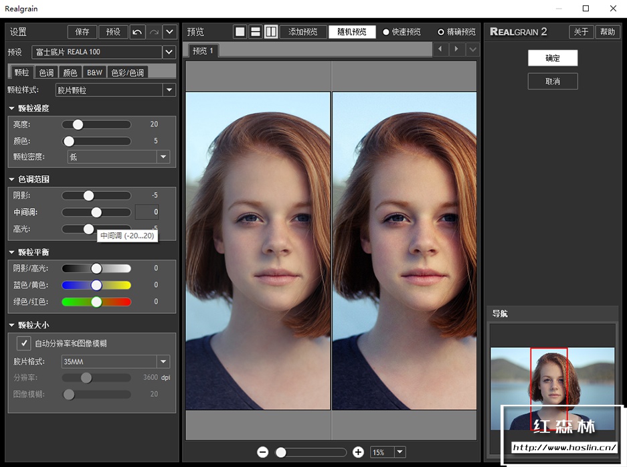The width and height of the screenshot is (627, 467).
Task: Expand the 颗粒密度 dropdown
Action: coord(163,157)
